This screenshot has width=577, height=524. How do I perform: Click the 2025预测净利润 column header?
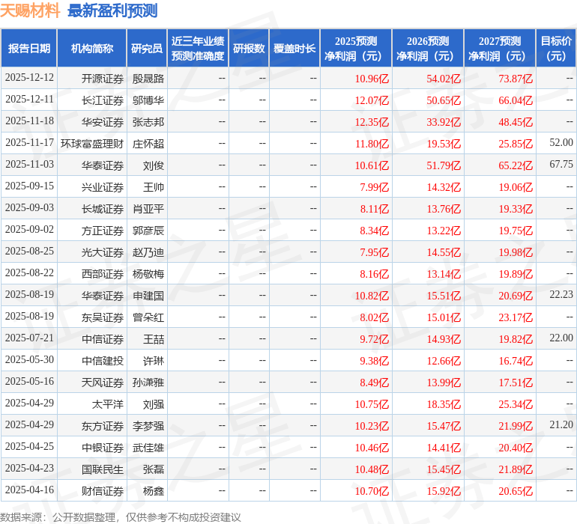pos(356,49)
